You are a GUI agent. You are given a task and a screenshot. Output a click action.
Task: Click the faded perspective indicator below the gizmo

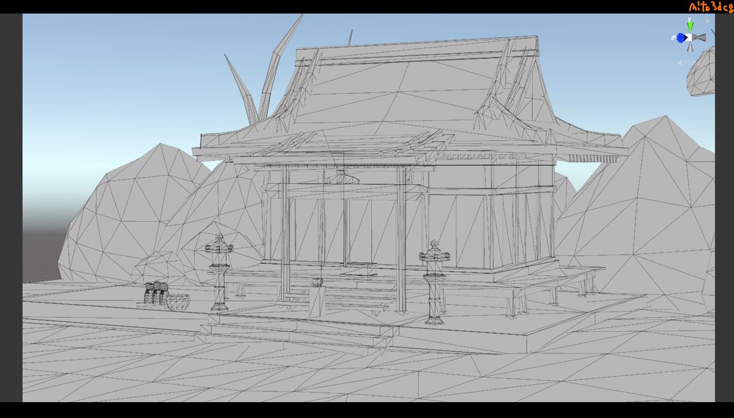tap(681, 62)
